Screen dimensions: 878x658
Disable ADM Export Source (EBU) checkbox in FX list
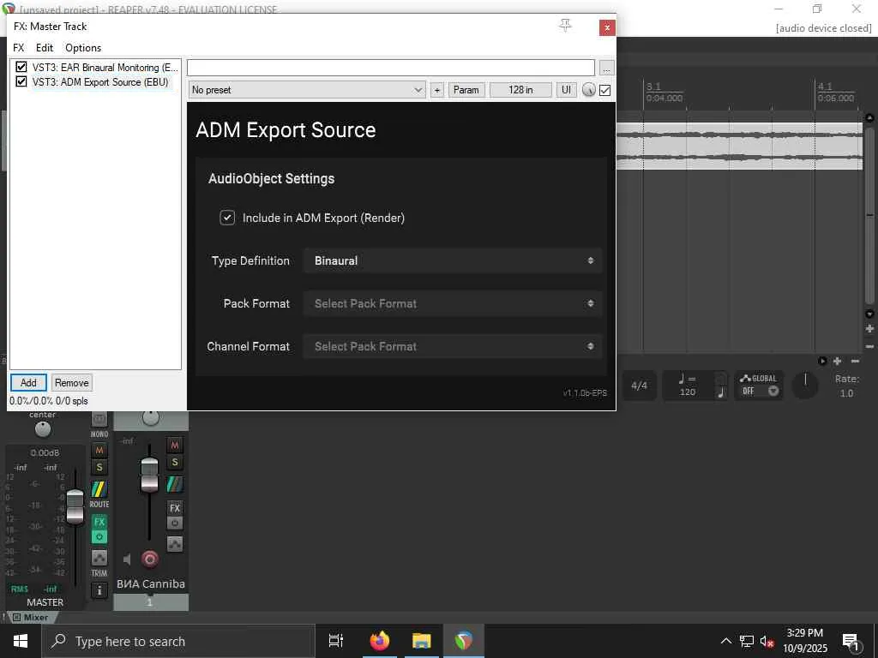pyautogui.click(x=21, y=81)
